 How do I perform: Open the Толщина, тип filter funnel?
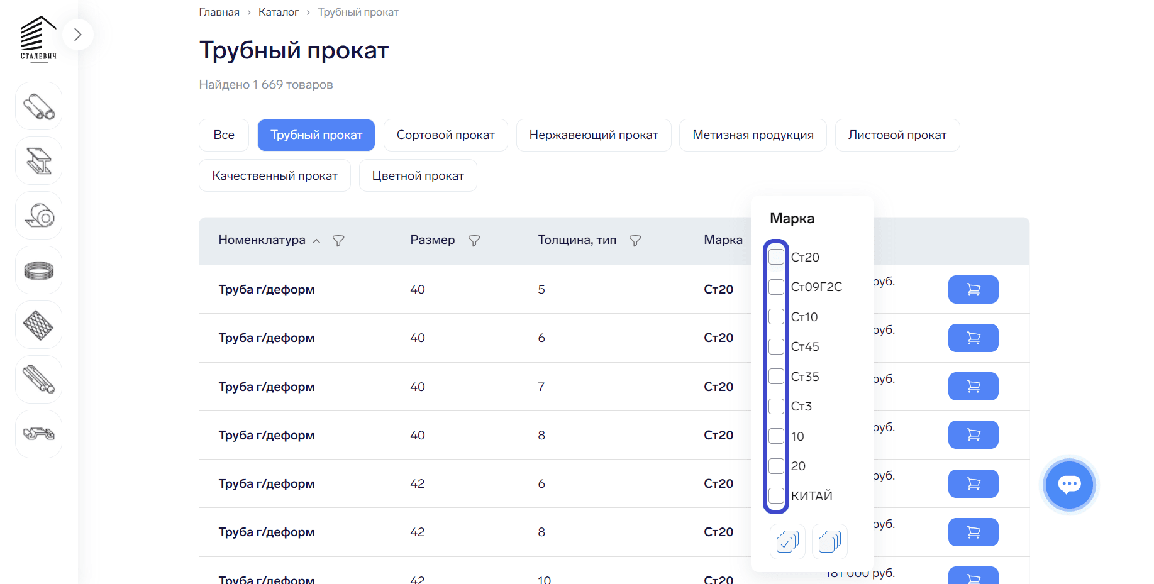[x=635, y=241]
